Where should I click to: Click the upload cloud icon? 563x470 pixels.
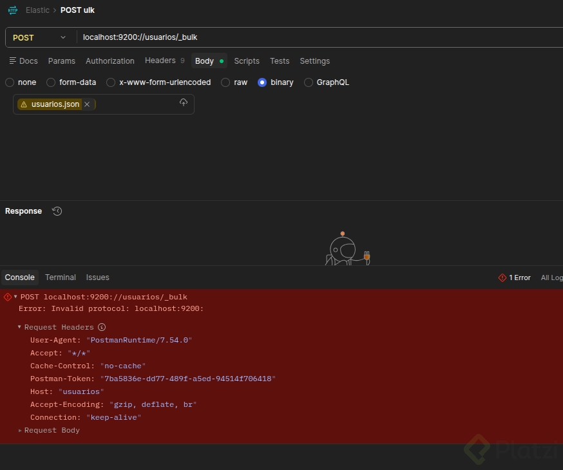click(184, 102)
